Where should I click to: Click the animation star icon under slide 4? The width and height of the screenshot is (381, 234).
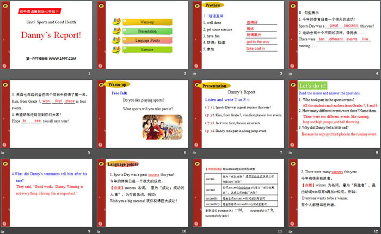coord(290,74)
